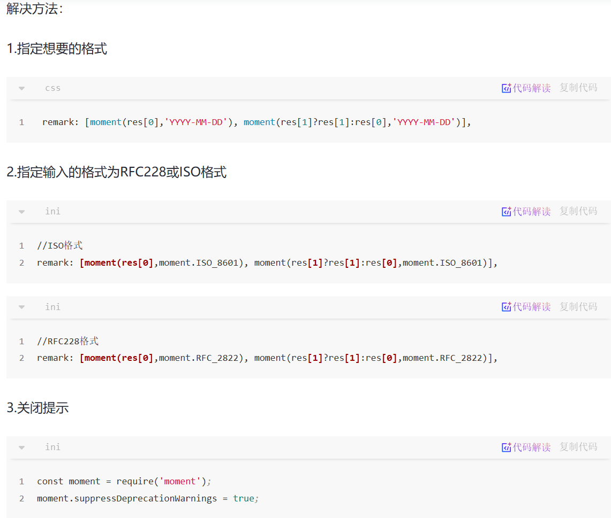The image size is (611, 518).
Task: Open 代码解读 text link for RFC228格式 block
Action: [532, 307]
